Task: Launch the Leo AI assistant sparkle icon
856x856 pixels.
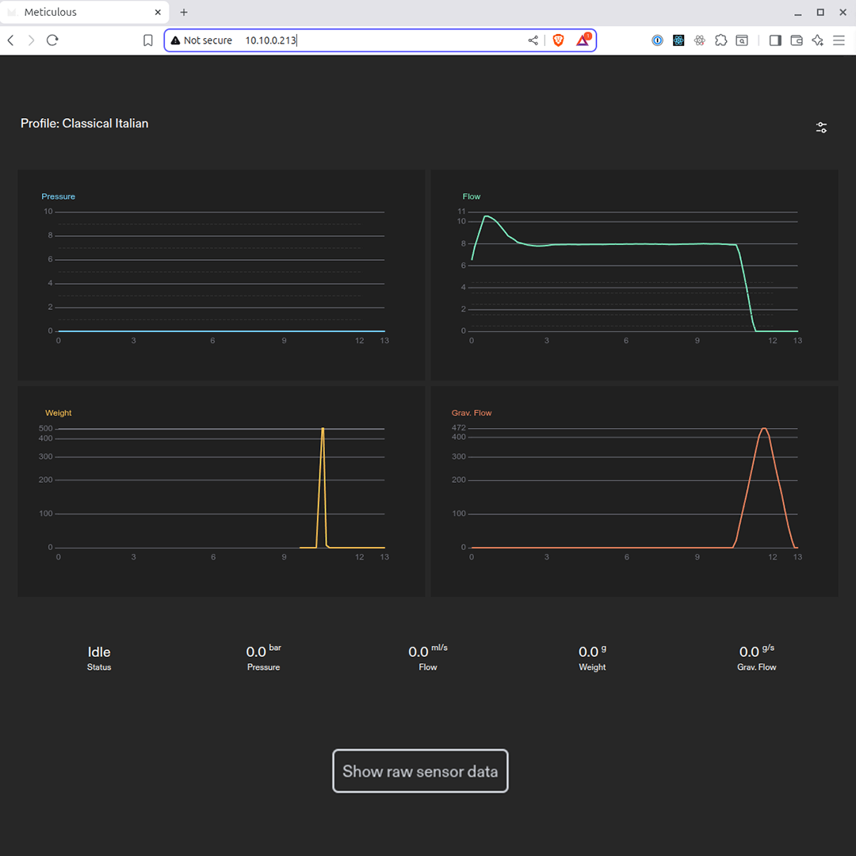Action: point(818,40)
